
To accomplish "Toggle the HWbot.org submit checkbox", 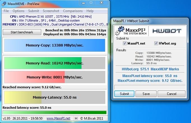I will pos(156,43).
